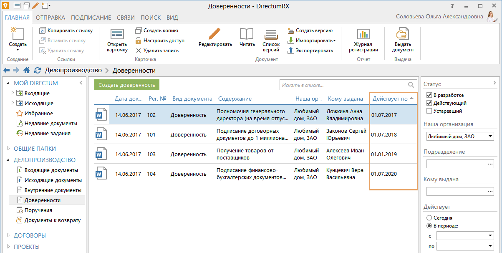502x253 pixels.
Task: Click the Редактировать pencil icon
Action: tap(215, 34)
